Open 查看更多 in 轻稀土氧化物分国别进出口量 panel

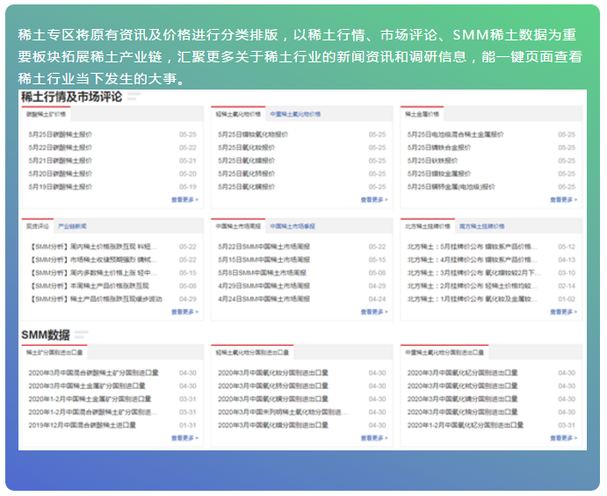point(374,438)
